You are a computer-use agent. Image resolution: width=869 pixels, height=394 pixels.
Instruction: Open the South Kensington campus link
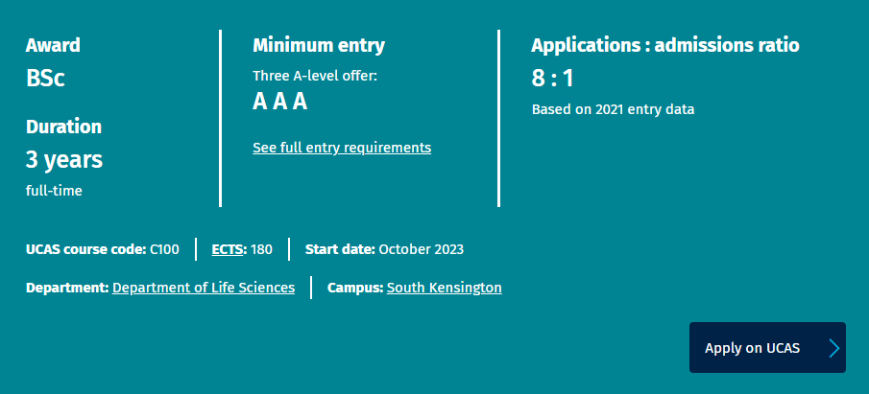pos(444,288)
